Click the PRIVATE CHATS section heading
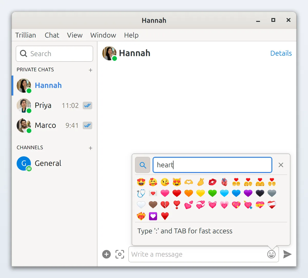The height and width of the screenshot is (278, 308). pos(35,70)
